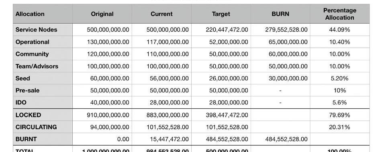
Task: Click LOCKED target value 398,447,472.00
Action: point(227,115)
